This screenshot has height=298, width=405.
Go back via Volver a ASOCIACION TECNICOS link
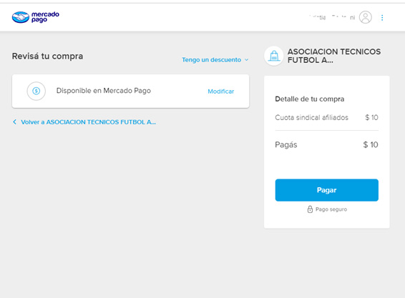tap(88, 122)
